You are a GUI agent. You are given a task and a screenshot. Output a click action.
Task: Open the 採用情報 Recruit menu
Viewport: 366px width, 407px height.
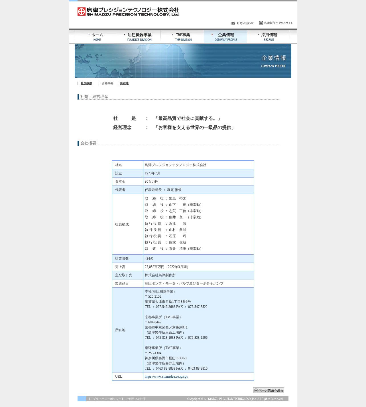tap(269, 37)
